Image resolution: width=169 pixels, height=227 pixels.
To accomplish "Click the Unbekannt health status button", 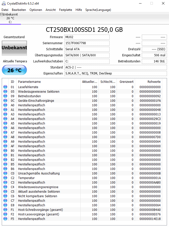I will tap(14, 48).
